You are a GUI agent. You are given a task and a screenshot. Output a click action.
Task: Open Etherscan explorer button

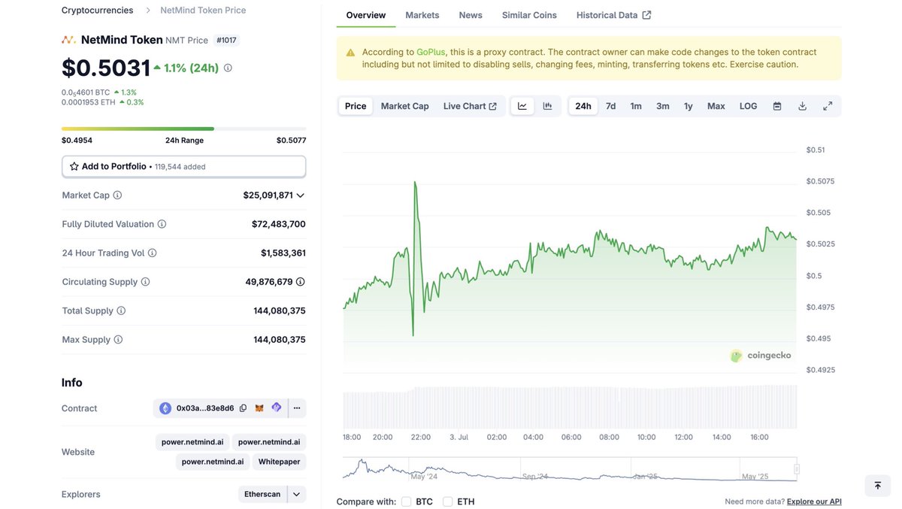(262, 494)
